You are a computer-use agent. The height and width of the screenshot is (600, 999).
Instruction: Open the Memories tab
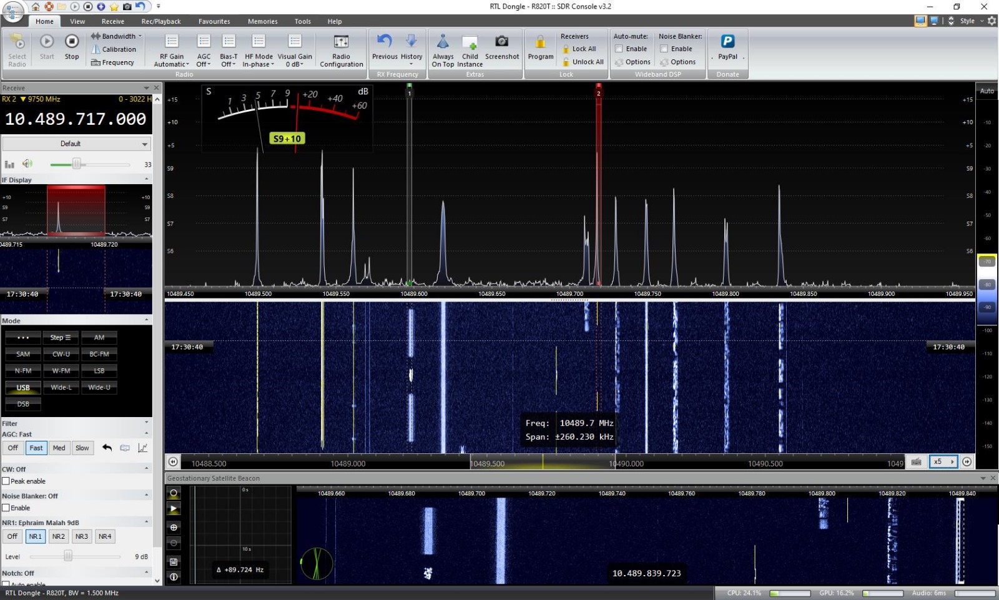pos(263,21)
